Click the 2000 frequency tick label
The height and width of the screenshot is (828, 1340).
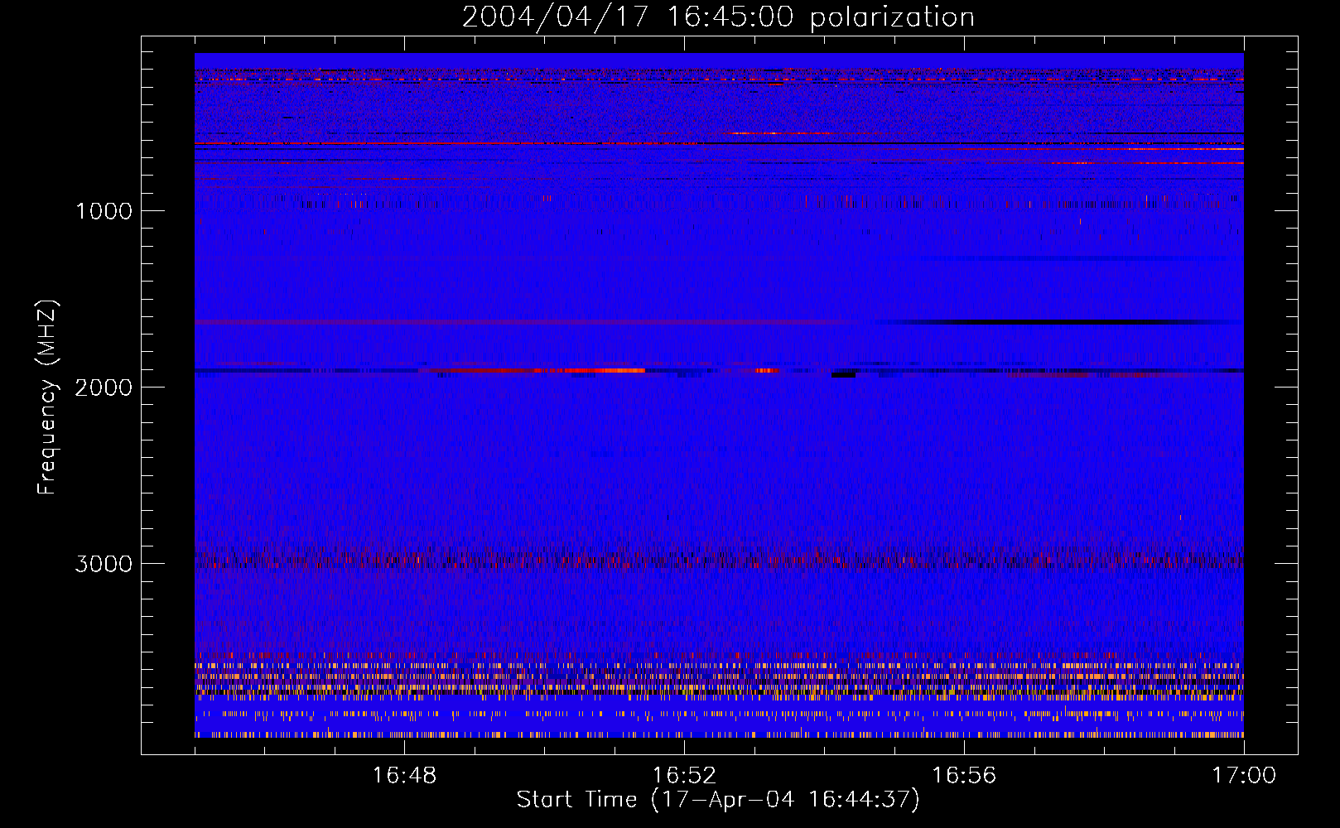click(x=104, y=388)
